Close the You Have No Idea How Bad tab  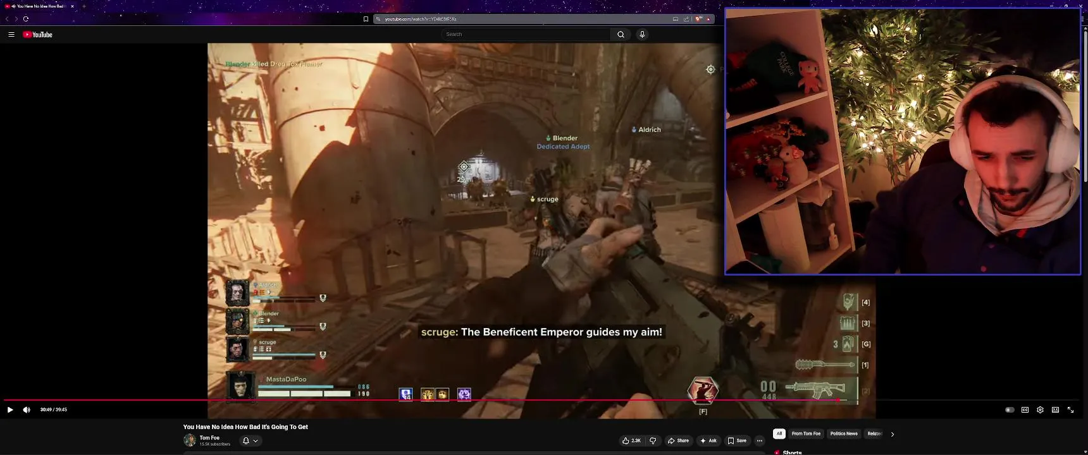tap(72, 6)
